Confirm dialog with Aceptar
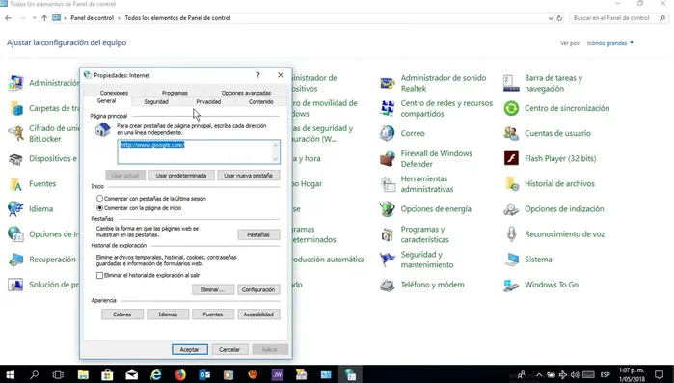The image size is (674, 383). pyautogui.click(x=190, y=350)
